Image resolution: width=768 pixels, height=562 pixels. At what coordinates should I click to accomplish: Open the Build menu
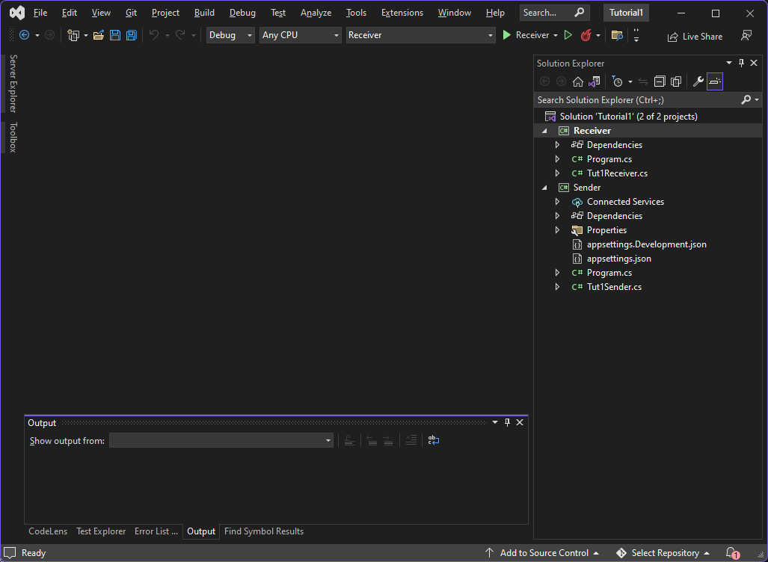click(x=204, y=13)
